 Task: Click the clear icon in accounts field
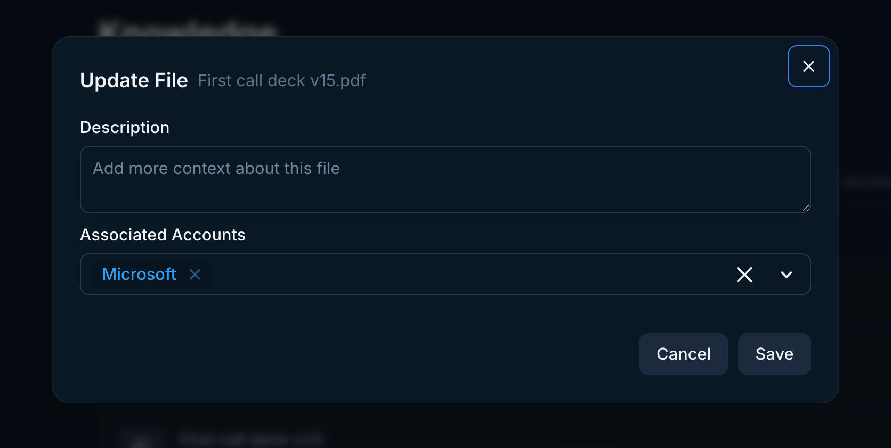(744, 275)
